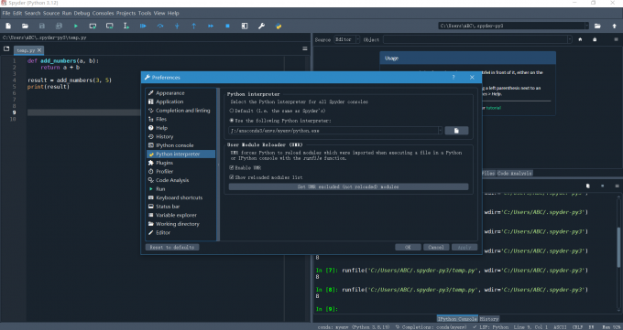The width and height of the screenshot is (623, 330).
Task: Run selection or current line icon
Action: coord(126,26)
